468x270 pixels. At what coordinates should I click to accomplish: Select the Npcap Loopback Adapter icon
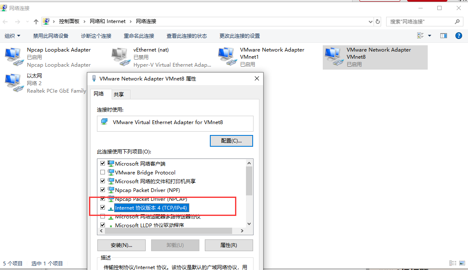tap(14, 57)
